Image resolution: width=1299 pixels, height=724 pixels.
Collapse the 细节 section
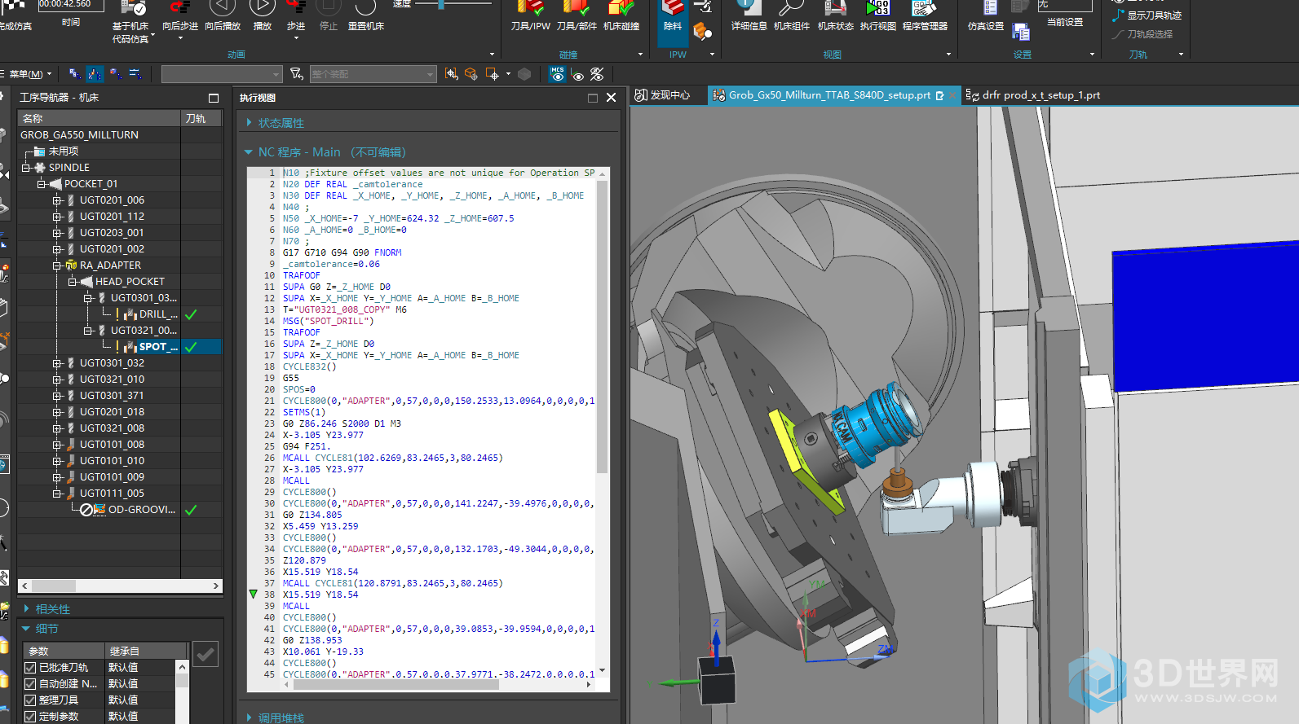(x=26, y=629)
